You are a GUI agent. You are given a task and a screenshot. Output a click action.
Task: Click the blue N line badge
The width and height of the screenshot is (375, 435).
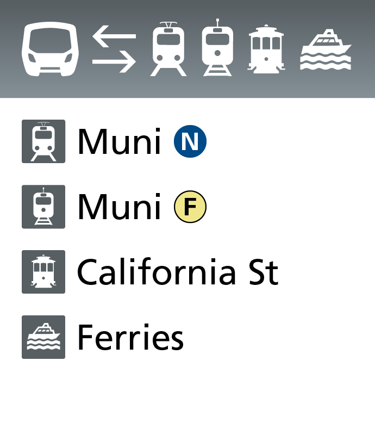coord(190,141)
